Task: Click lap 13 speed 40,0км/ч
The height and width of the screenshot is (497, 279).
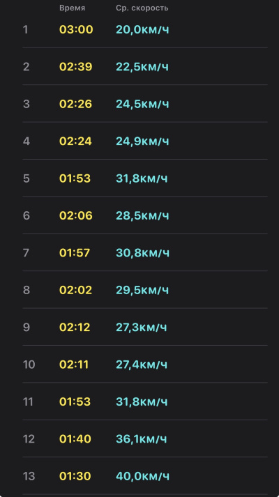Action: pos(143,476)
